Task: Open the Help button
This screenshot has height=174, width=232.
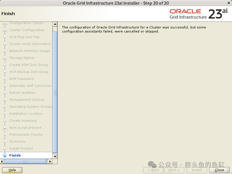Action: pyautogui.click(x=12, y=170)
